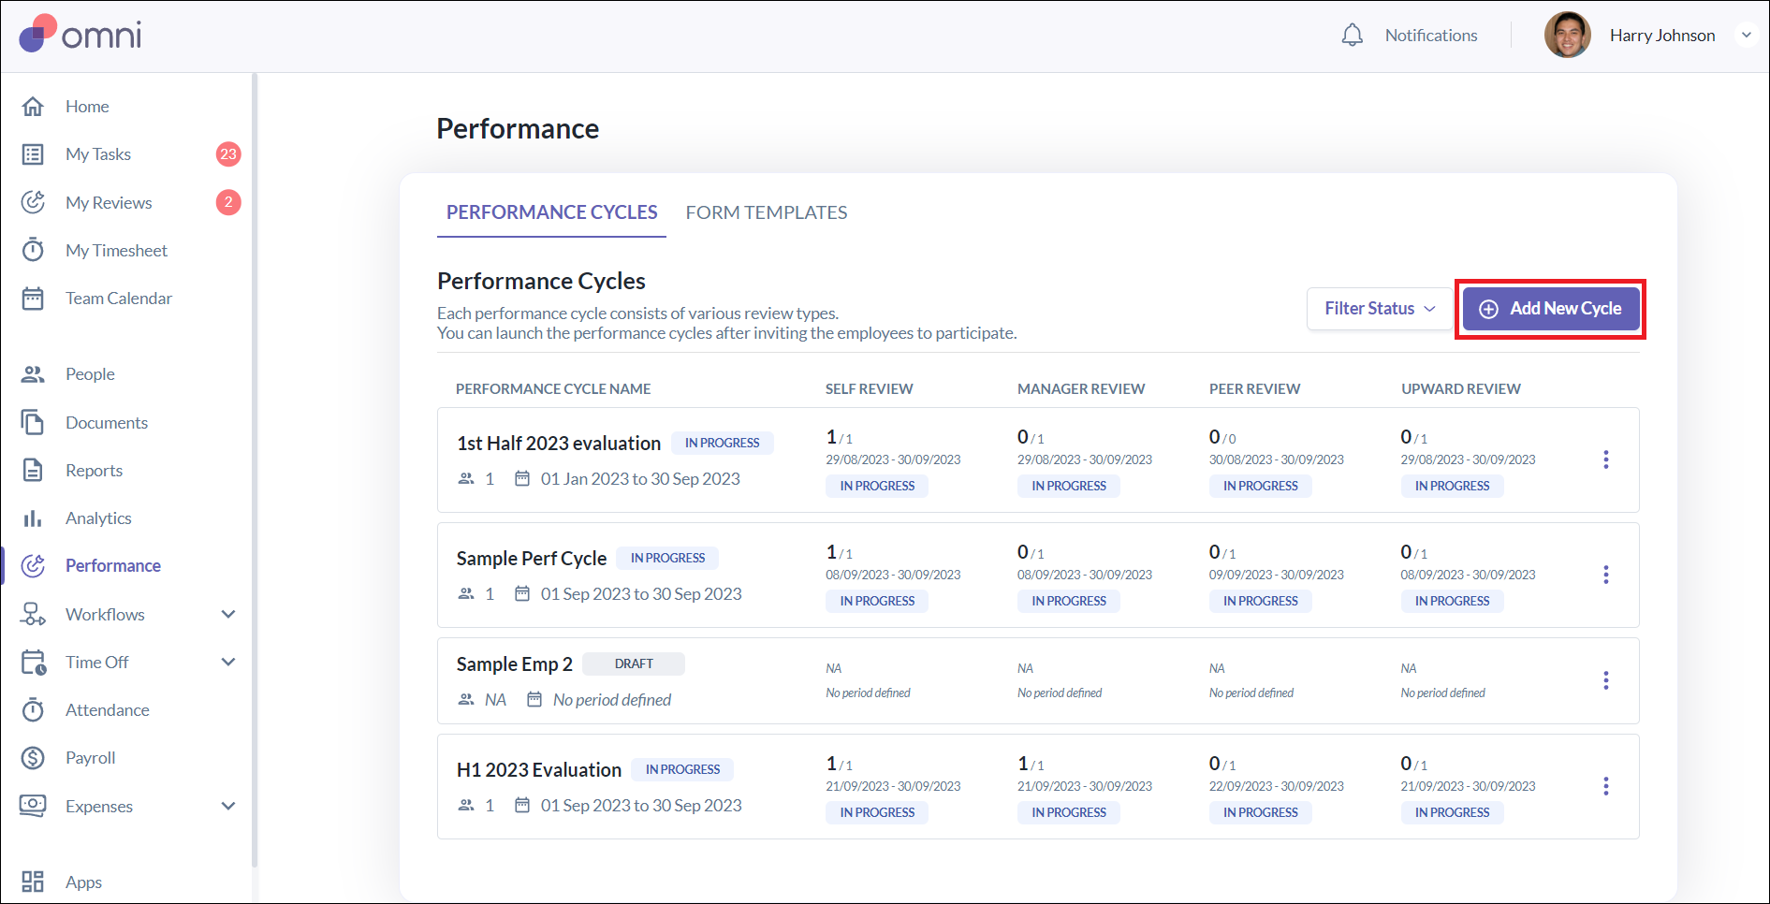
Task: Open the Harry Johnson account dropdown arrow
Action: (x=1746, y=36)
